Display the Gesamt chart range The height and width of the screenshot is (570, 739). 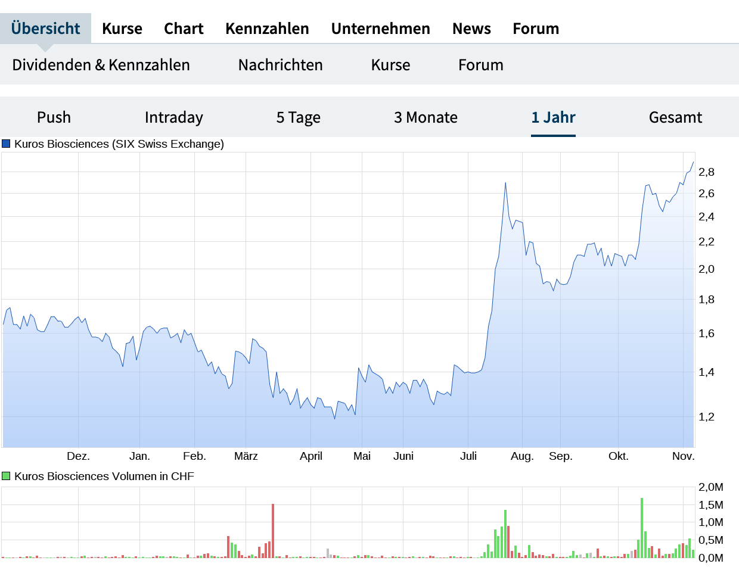pyautogui.click(x=675, y=117)
